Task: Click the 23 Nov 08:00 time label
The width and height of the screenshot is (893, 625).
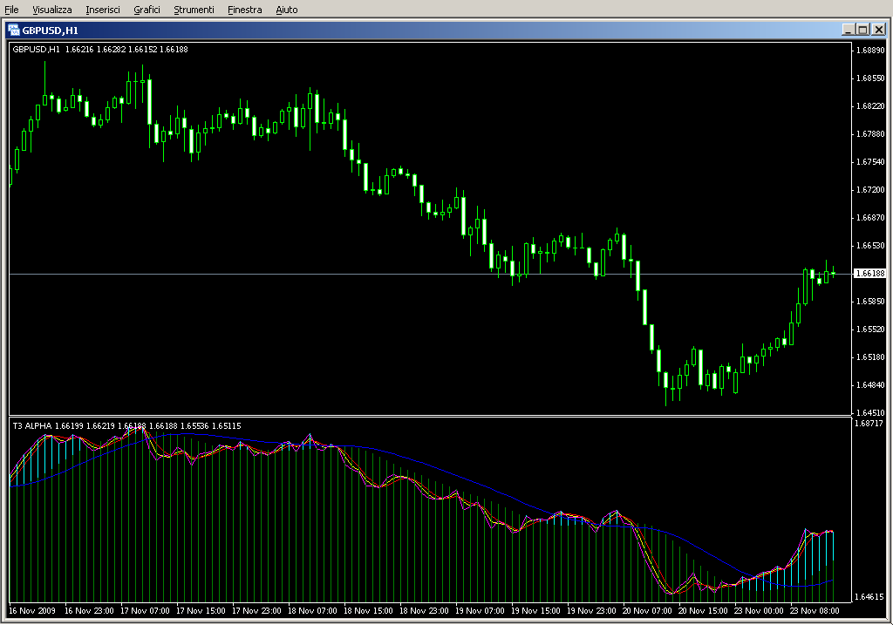Action: (x=815, y=611)
